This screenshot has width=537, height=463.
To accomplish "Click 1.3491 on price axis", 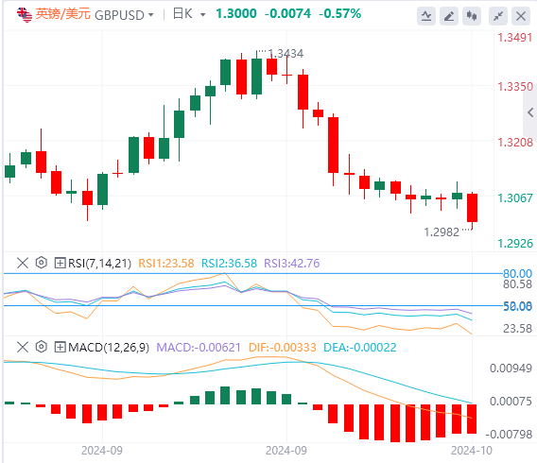I will pyautogui.click(x=515, y=38).
